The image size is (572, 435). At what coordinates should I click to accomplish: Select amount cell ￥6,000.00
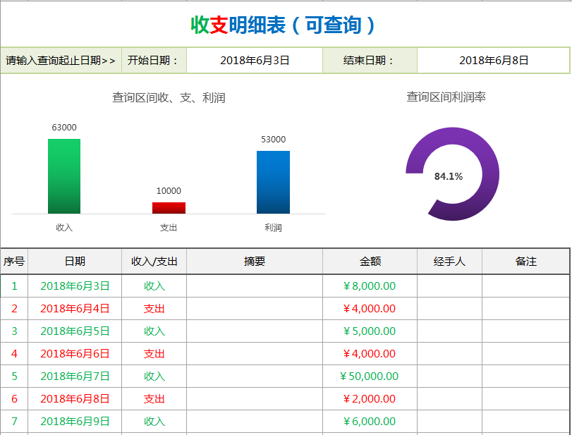[370, 422]
